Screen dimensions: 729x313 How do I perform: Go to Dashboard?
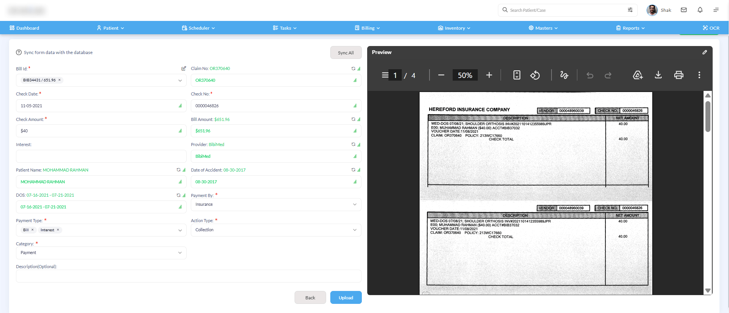(24, 28)
